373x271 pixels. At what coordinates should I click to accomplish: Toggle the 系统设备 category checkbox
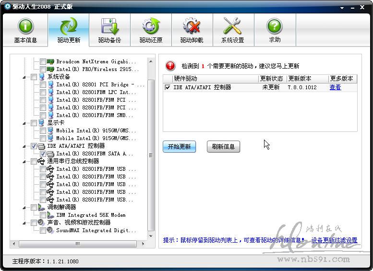click(x=34, y=77)
